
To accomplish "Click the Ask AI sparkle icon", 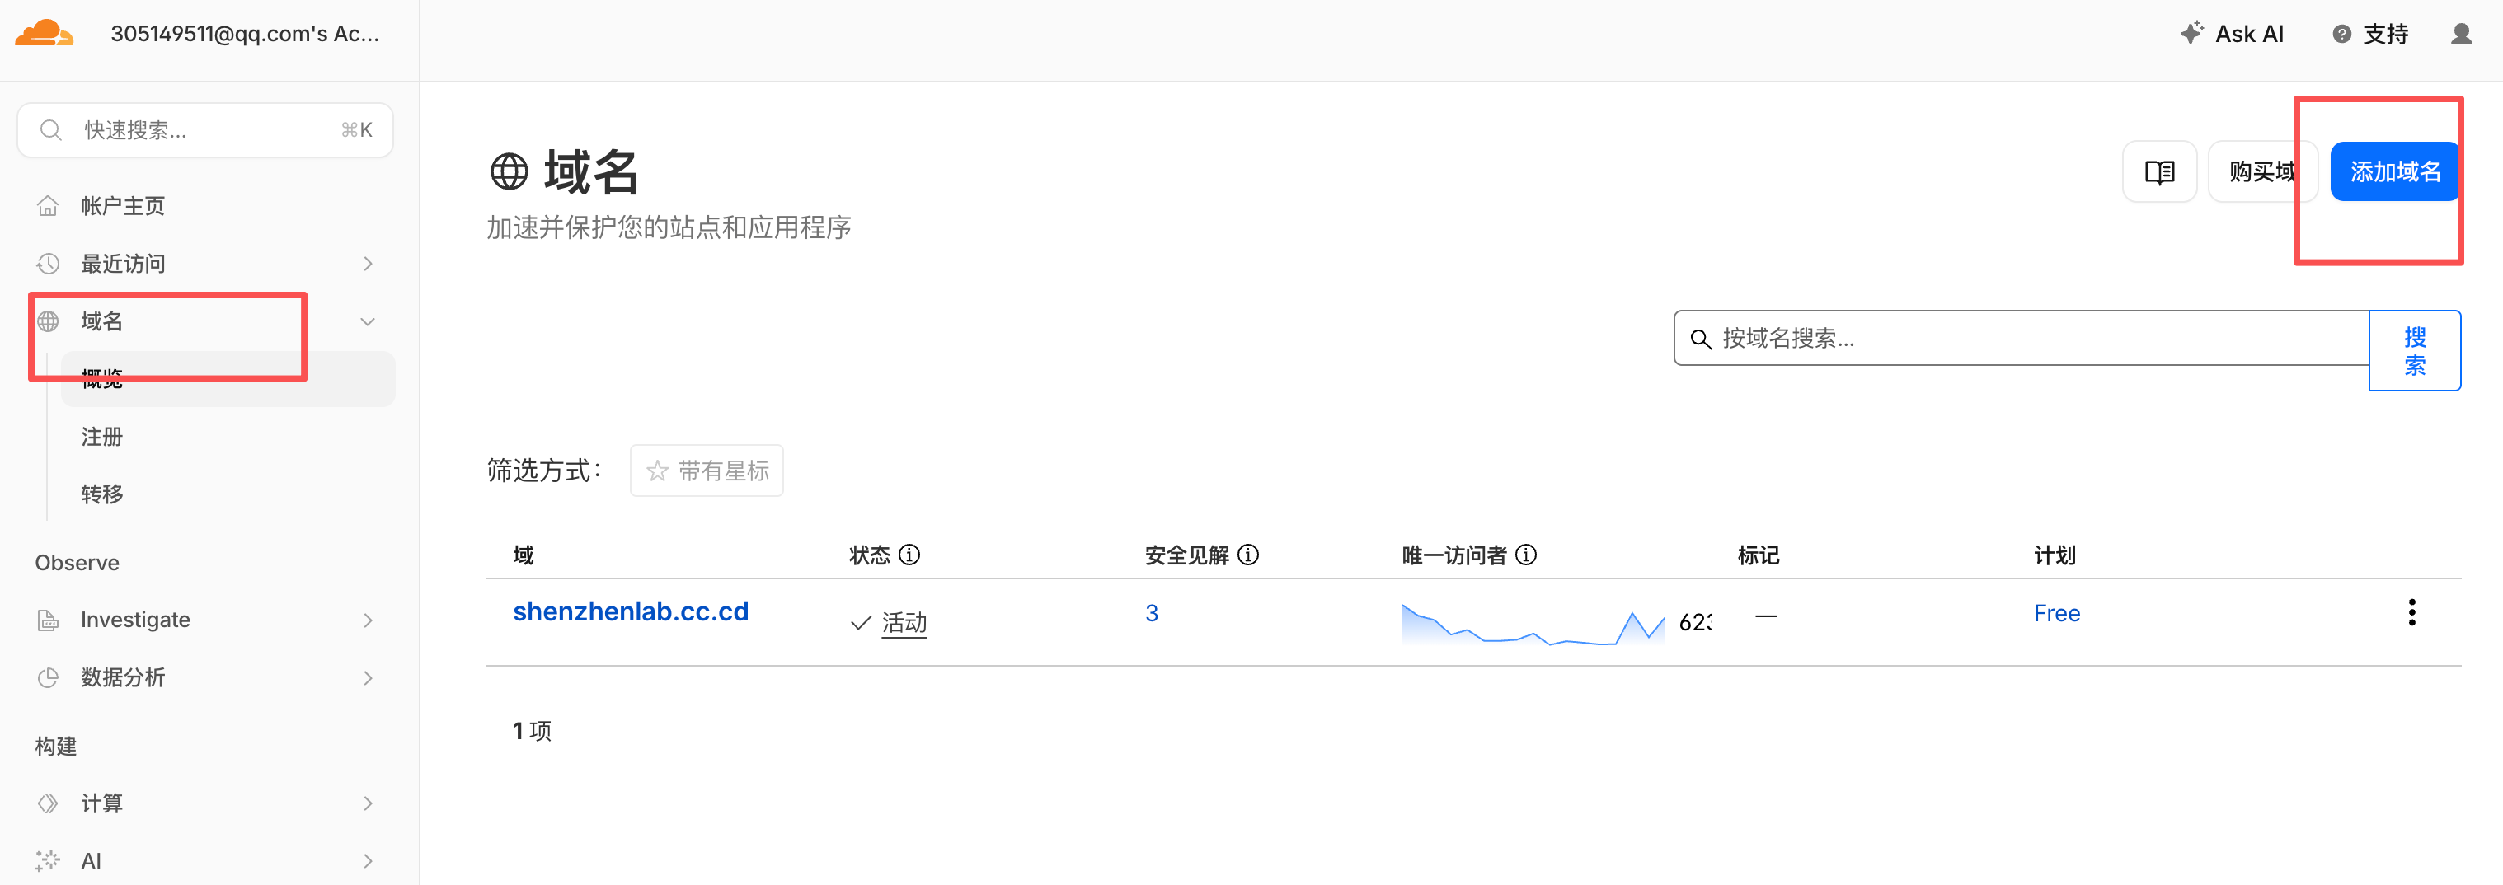I will pyautogui.click(x=2192, y=33).
